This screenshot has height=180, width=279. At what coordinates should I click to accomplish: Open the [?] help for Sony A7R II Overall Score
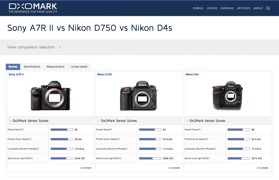pyautogui.click(x=22, y=130)
